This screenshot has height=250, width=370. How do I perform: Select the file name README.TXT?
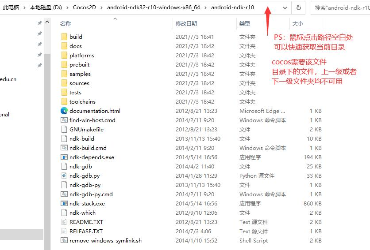click(x=86, y=222)
